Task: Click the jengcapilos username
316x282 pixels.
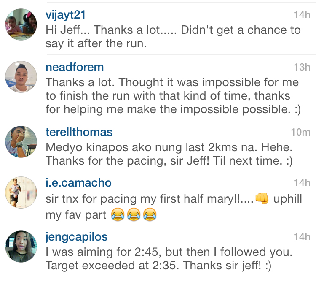Action: tap(76, 237)
